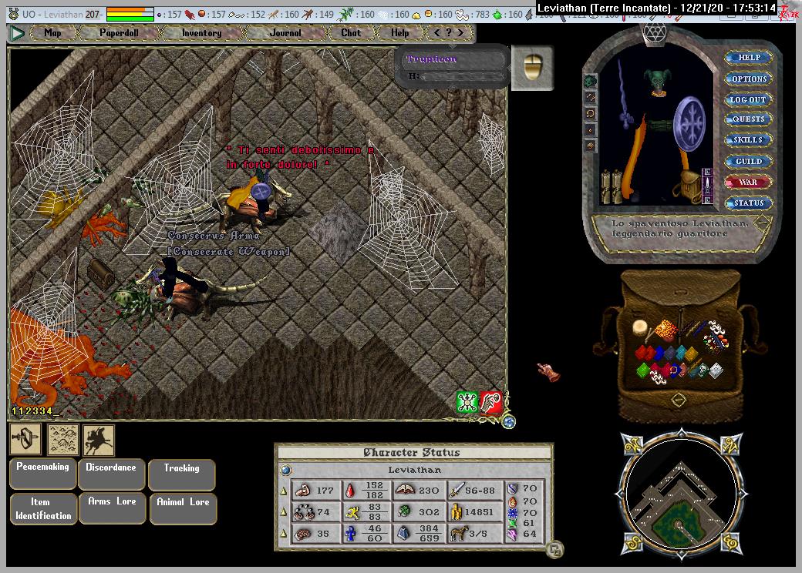The image size is (802, 573).
Task: Toggle the strength lock arrow in Character Status
Action: point(284,491)
